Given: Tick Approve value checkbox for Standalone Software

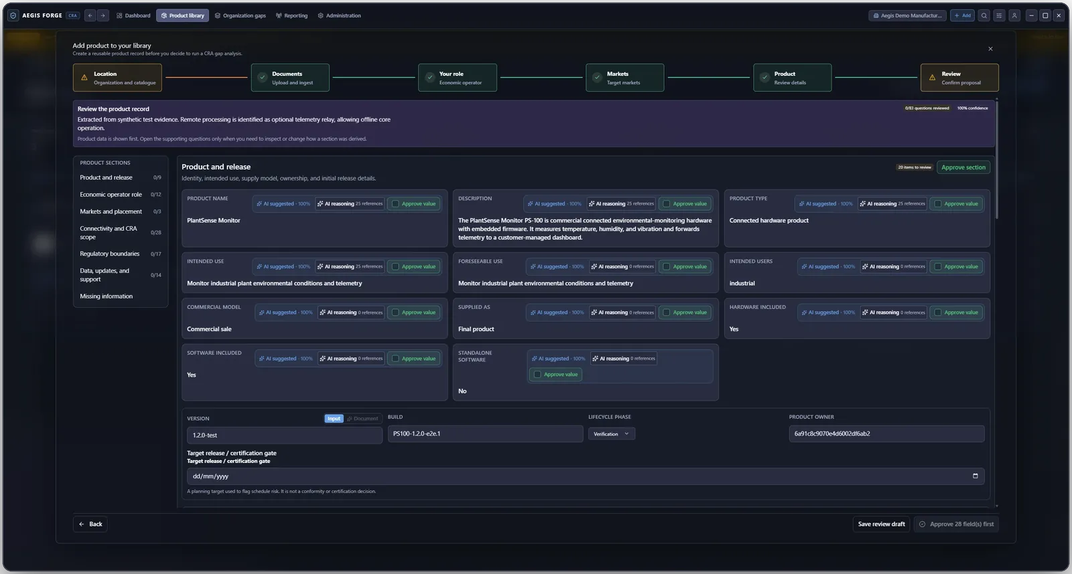Looking at the screenshot, I should click(x=537, y=375).
